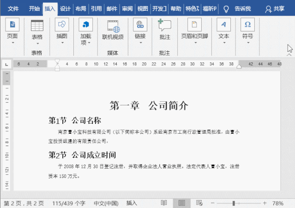Click zoom out minus button
Image resolution: width=295 pixels, height=208 pixels.
pyautogui.click(x=213, y=203)
